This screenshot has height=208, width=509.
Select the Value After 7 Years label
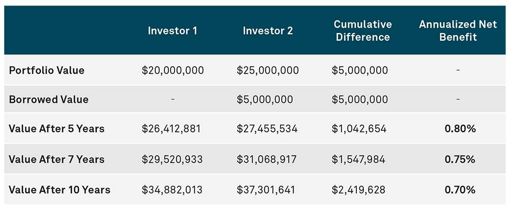pos(56,159)
